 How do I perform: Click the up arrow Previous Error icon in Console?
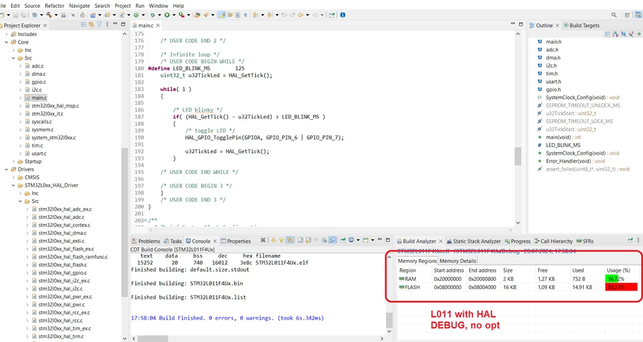click(x=282, y=240)
